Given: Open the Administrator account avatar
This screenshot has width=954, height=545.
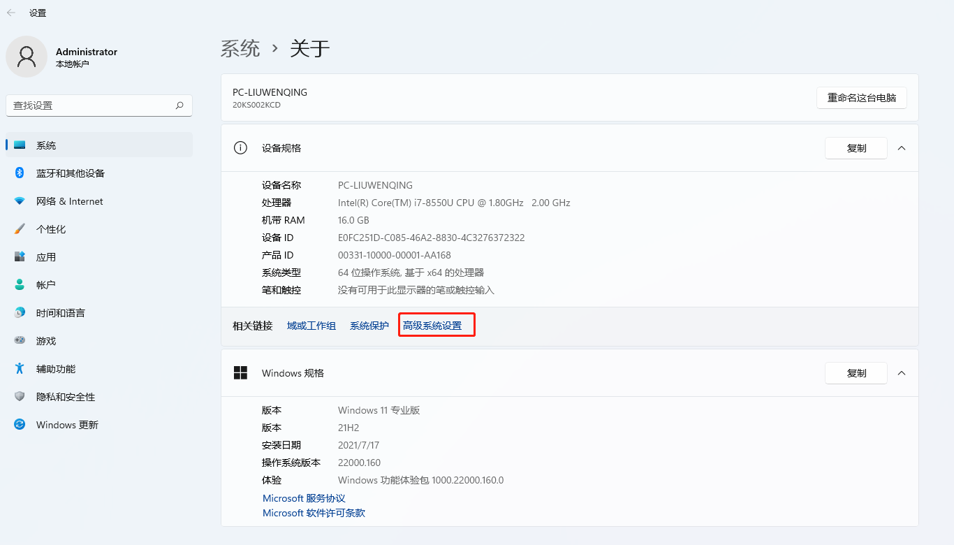Looking at the screenshot, I should (x=27, y=57).
